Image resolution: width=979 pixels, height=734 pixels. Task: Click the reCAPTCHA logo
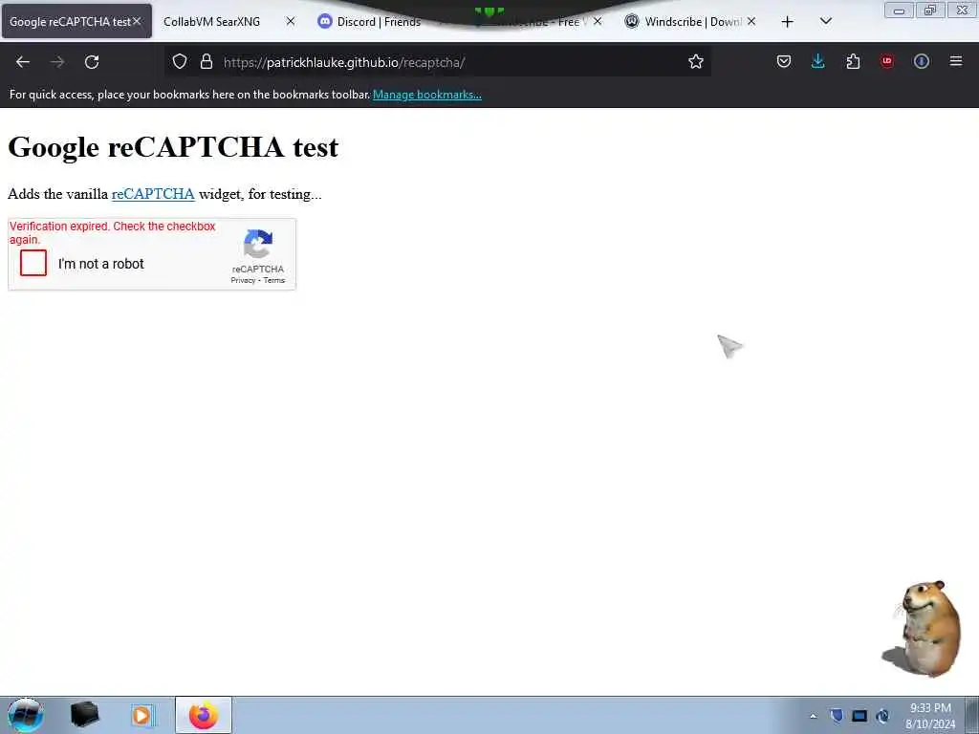[258, 244]
